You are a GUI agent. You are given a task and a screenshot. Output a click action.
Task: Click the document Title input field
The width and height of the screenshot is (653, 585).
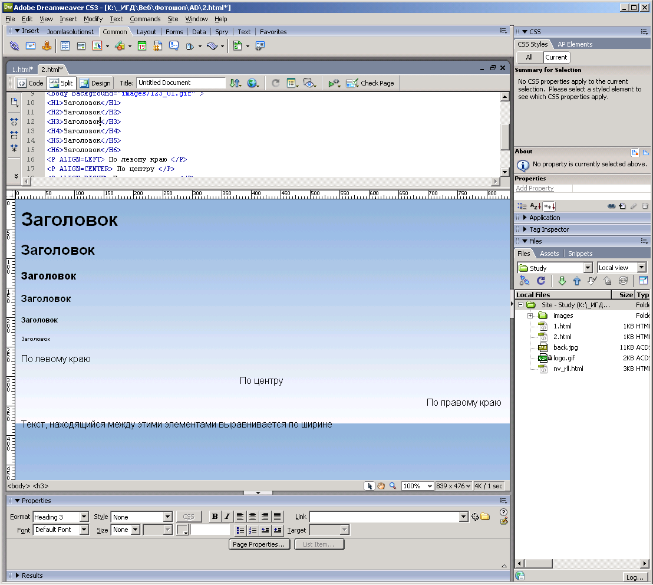pyautogui.click(x=181, y=83)
